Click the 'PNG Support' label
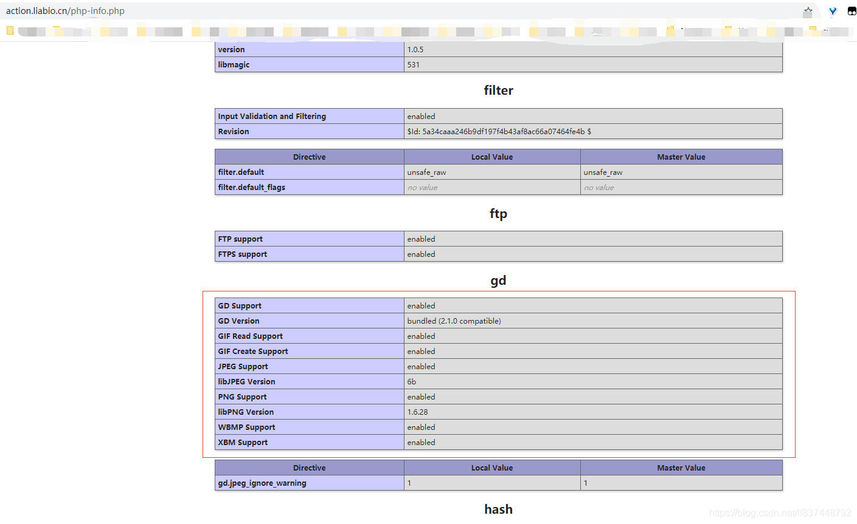Screen dimensions: 857x524 click(242, 397)
